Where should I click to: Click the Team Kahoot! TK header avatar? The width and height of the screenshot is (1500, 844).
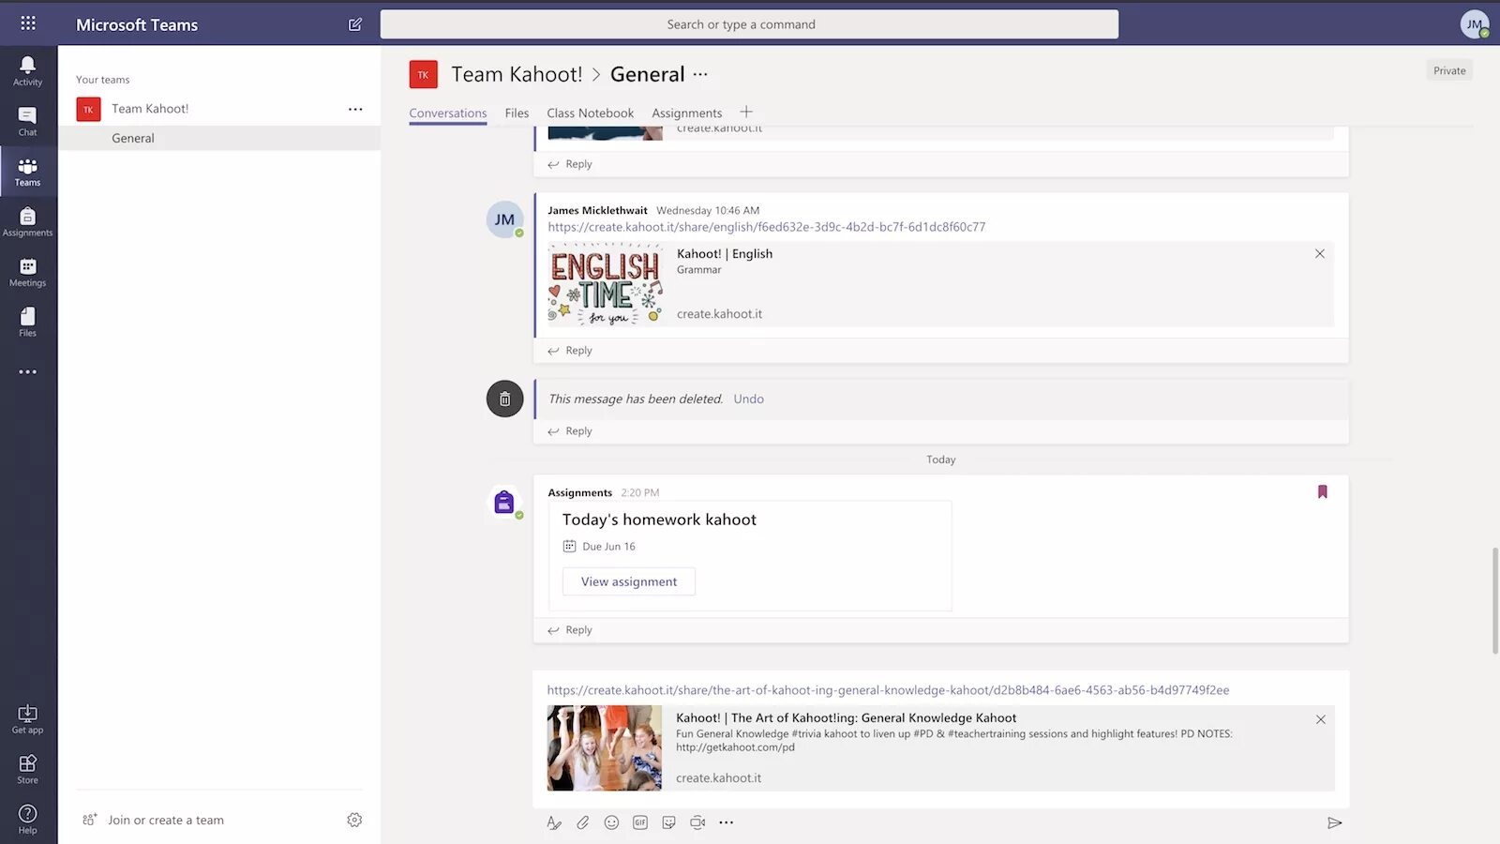[424, 74]
